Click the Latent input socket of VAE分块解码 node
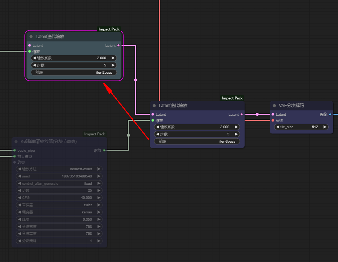The width and height of the screenshot is (338, 262). 274,114
